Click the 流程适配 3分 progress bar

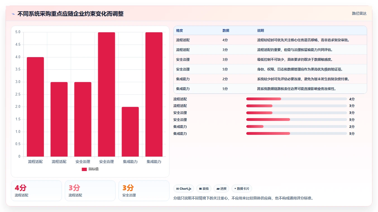(296, 106)
